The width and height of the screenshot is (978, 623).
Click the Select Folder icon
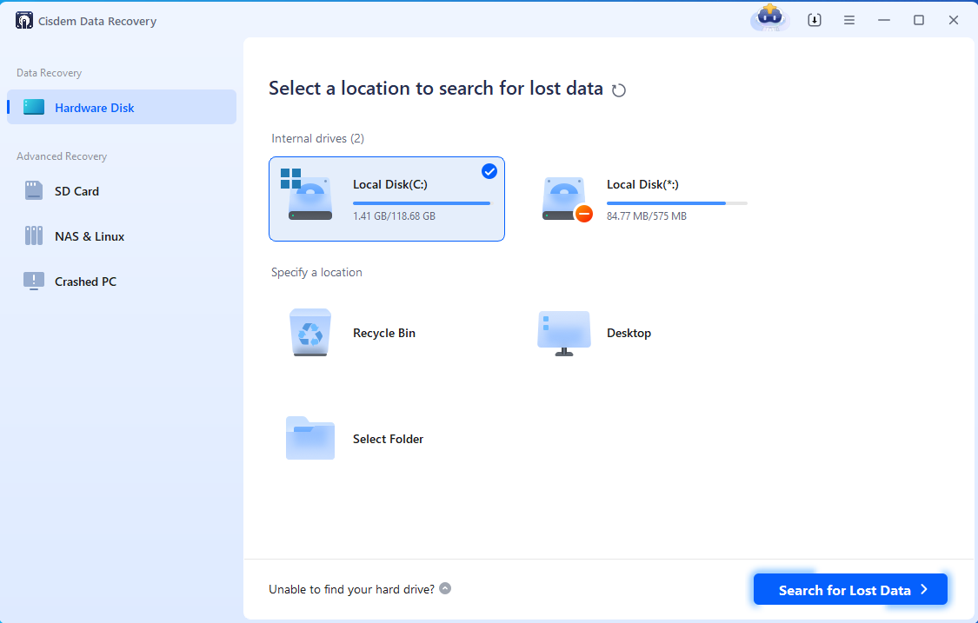(310, 438)
